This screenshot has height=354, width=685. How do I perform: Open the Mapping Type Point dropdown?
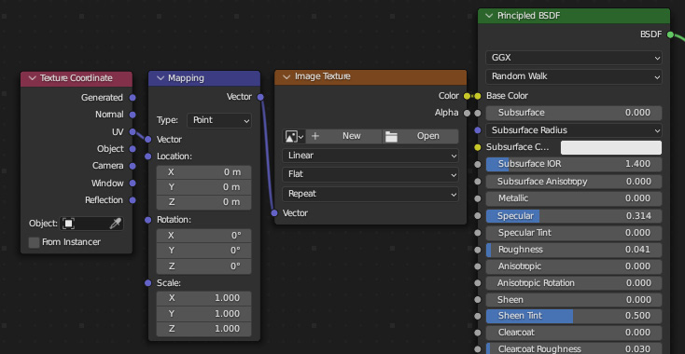(219, 120)
